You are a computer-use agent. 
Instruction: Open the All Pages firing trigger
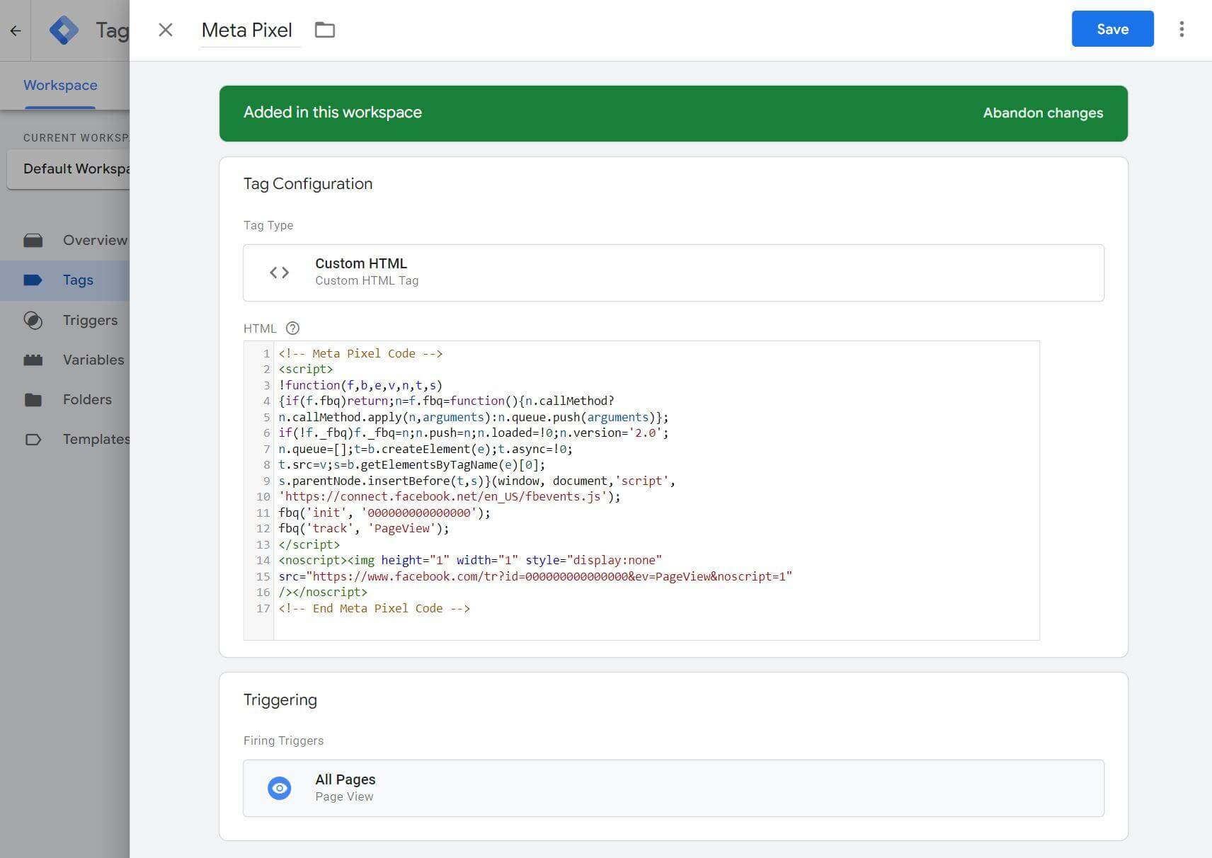tap(673, 788)
